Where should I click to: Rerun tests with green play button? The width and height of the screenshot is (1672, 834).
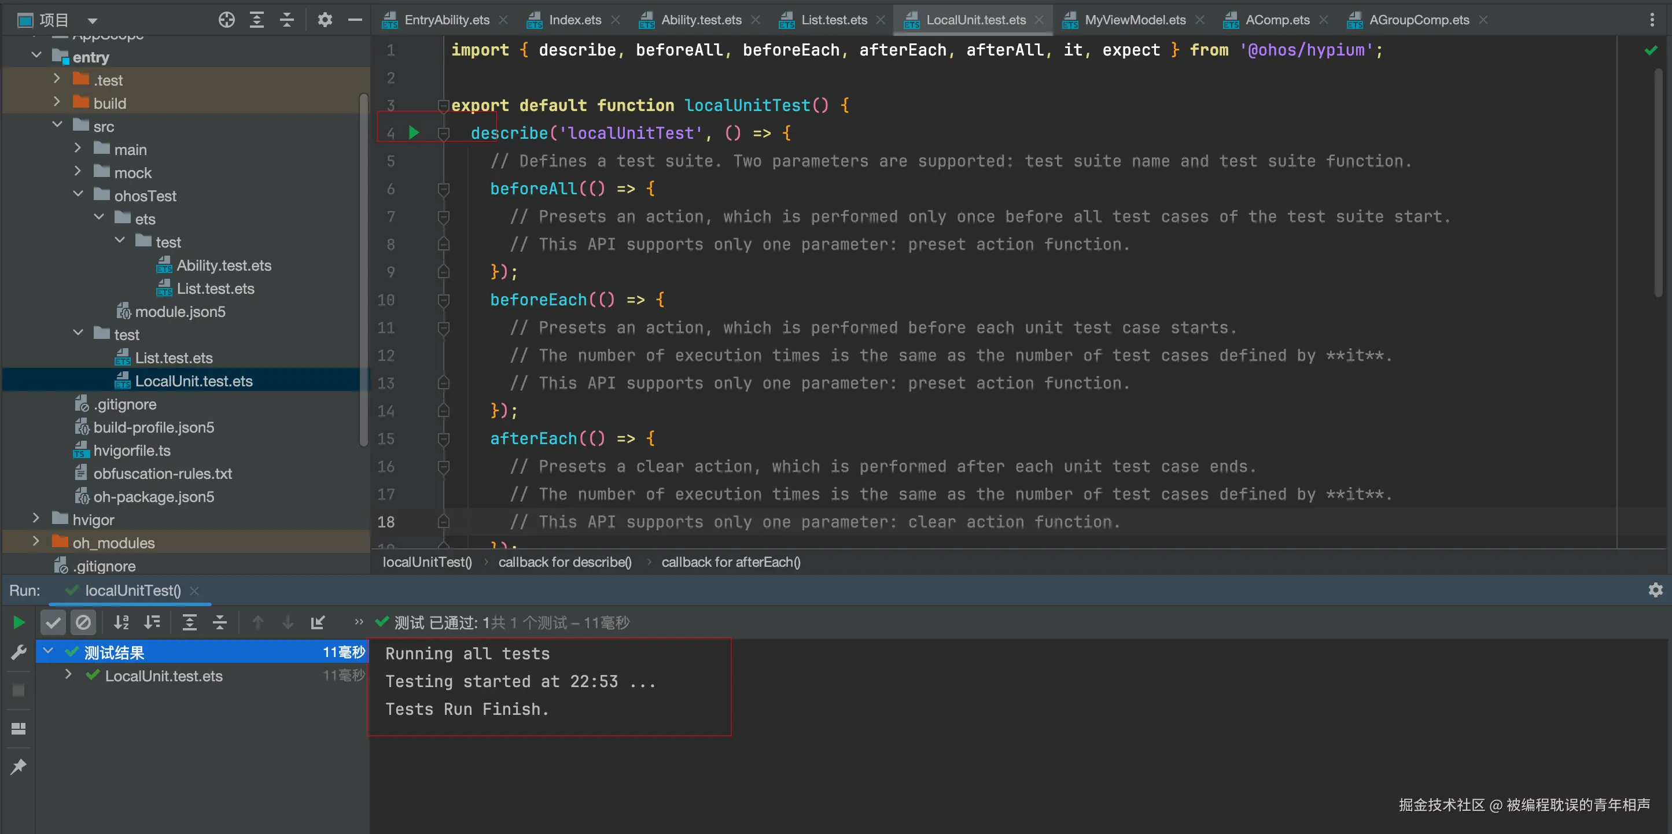coord(19,623)
